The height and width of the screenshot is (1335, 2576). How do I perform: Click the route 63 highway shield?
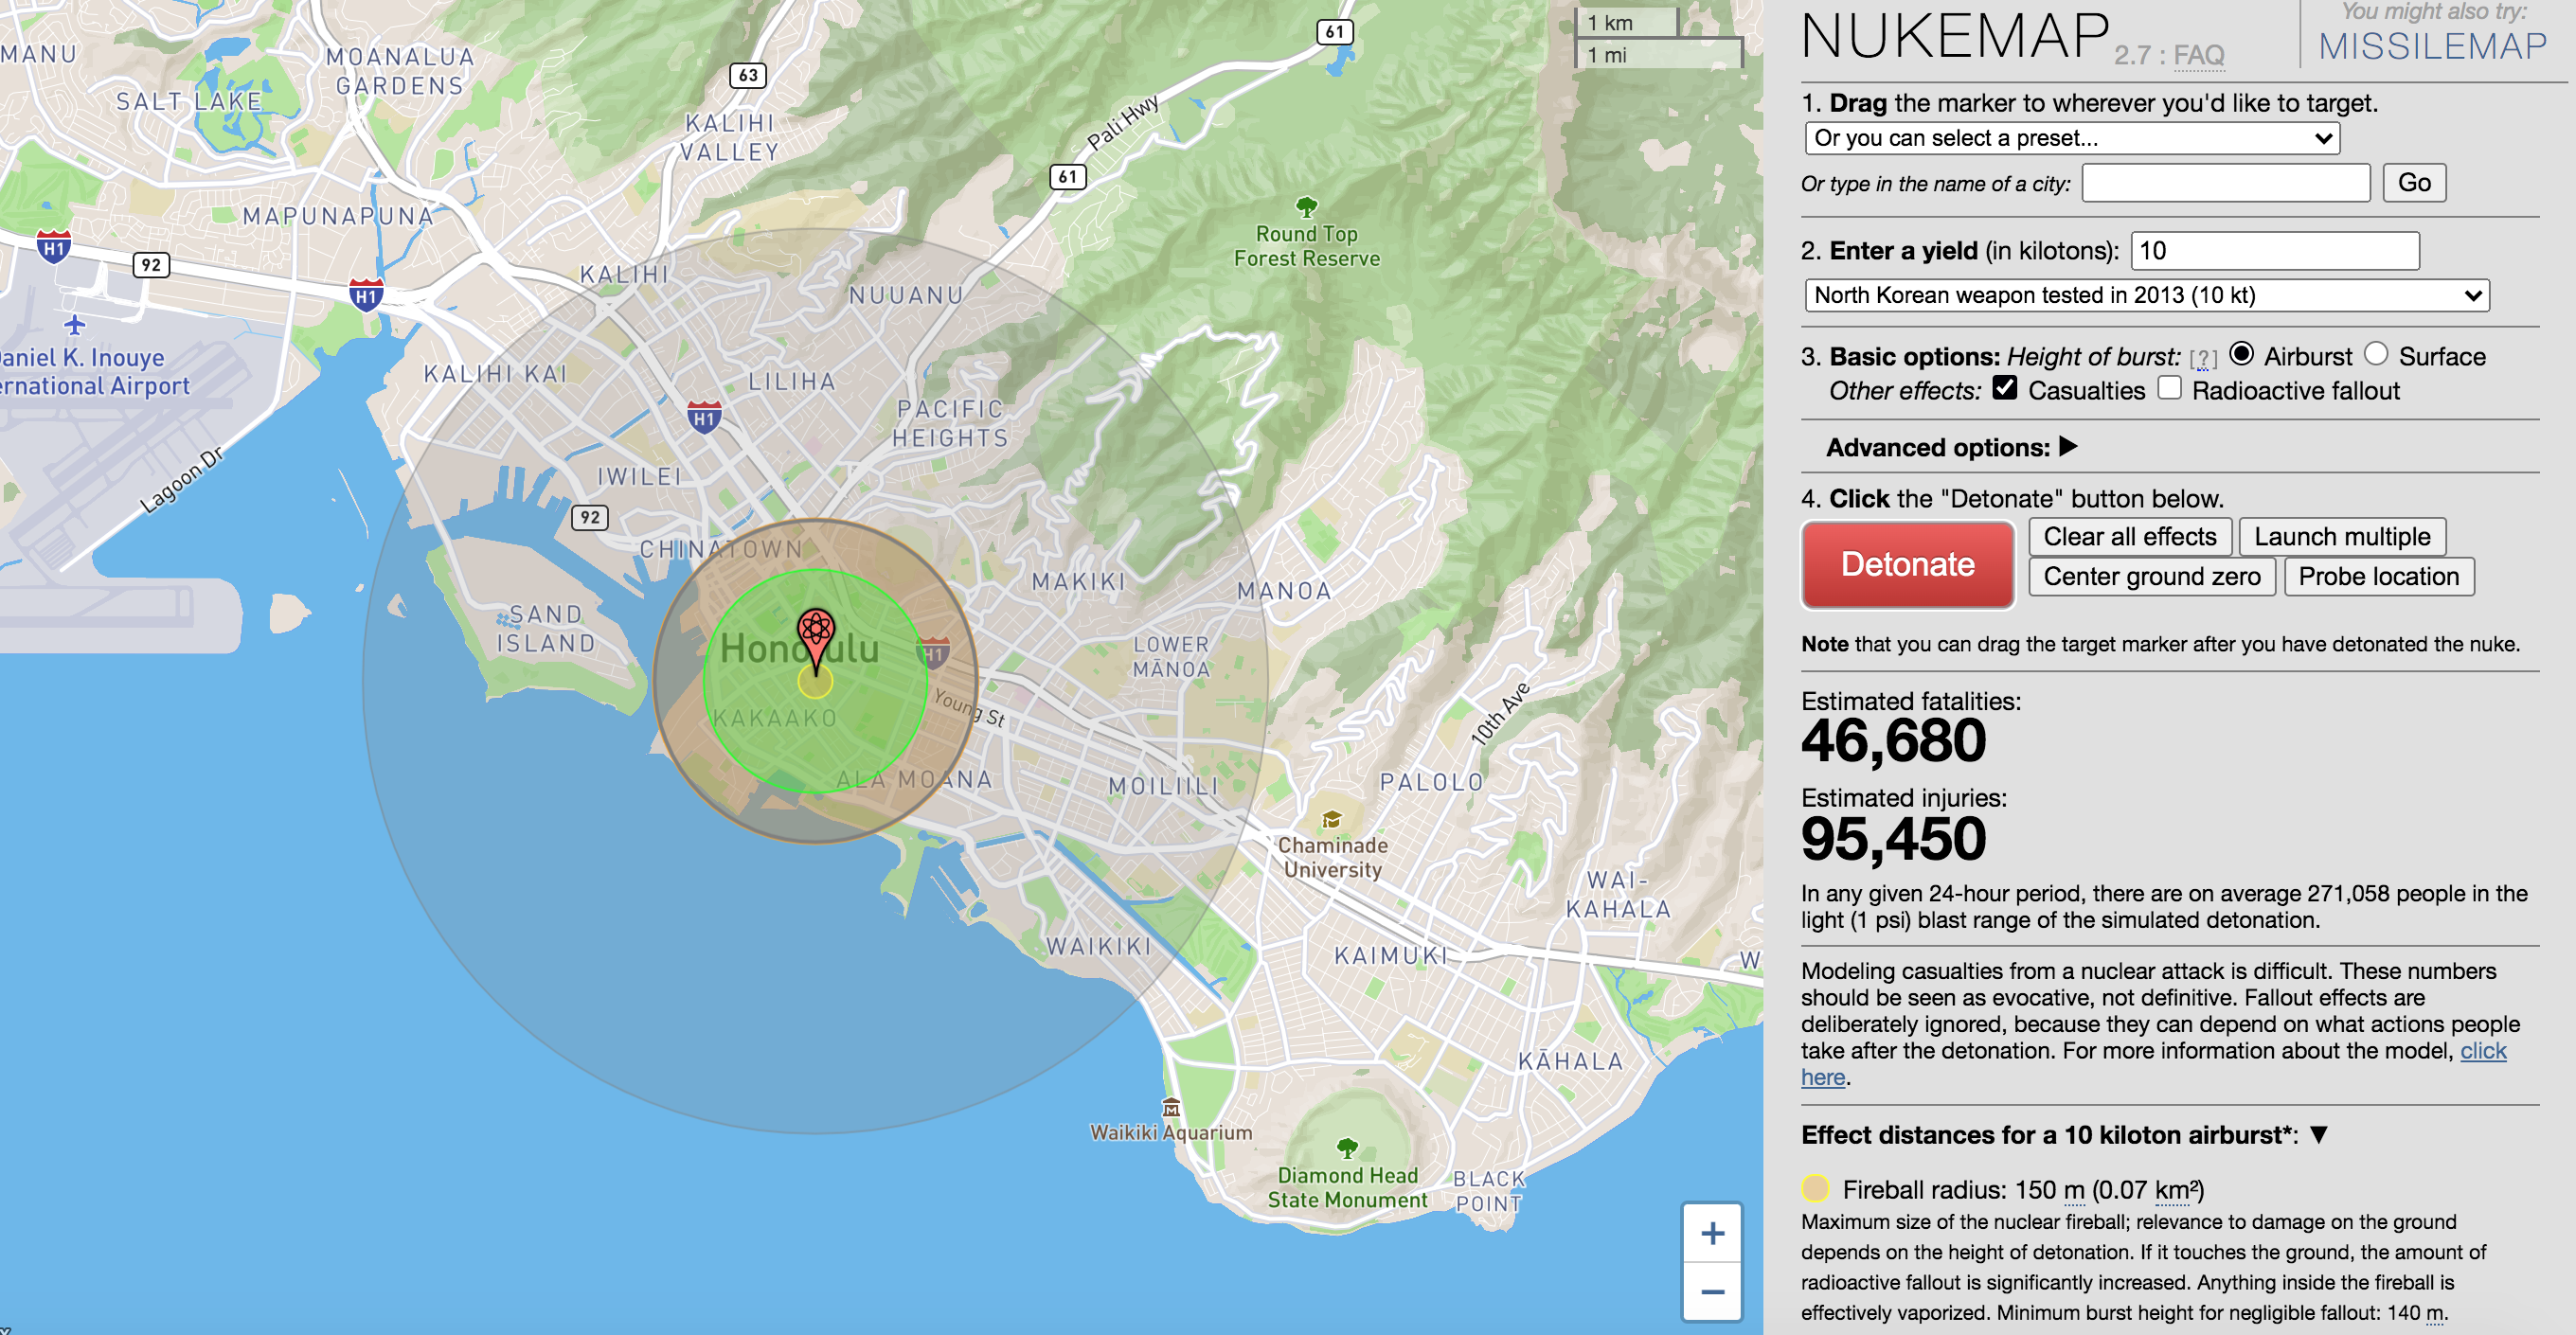coord(748,75)
